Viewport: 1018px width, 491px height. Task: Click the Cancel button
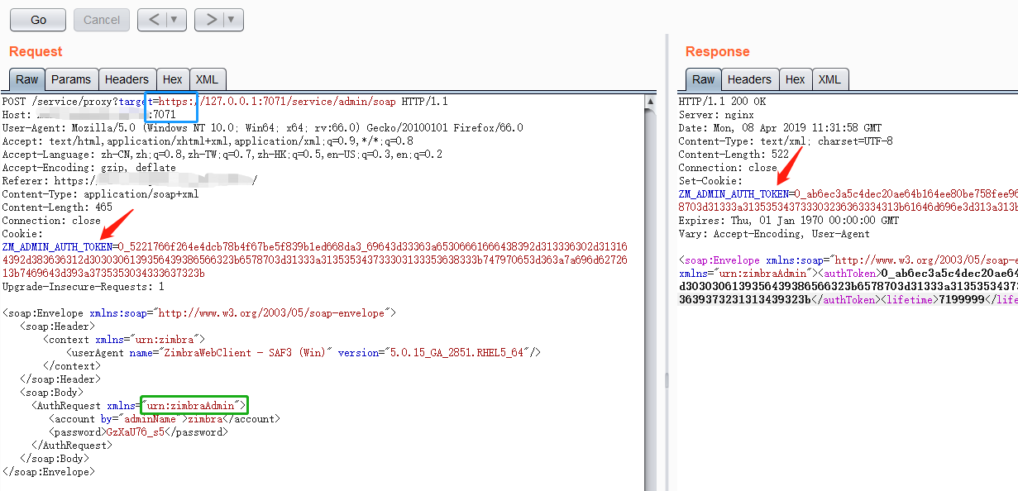click(102, 20)
